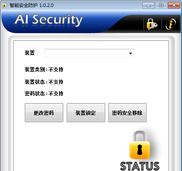Close the 智能安全防护 window

click(x=174, y=5)
